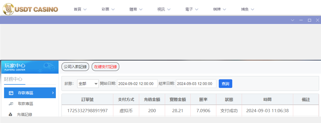
Task: Maximize the popup window
Action: tap(309, 20)
